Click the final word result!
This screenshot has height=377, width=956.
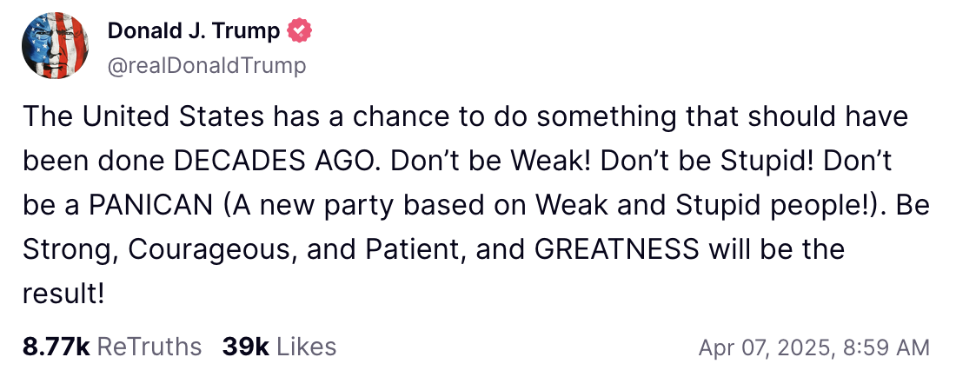click(x=63, y=294)
